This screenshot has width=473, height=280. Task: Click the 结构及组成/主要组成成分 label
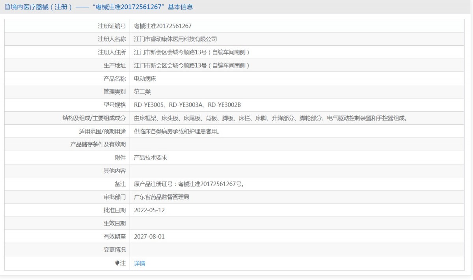94,118
